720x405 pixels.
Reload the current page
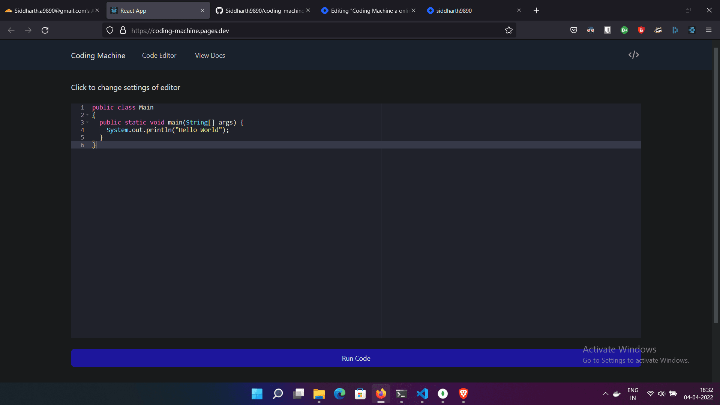[x=45, y=30]
